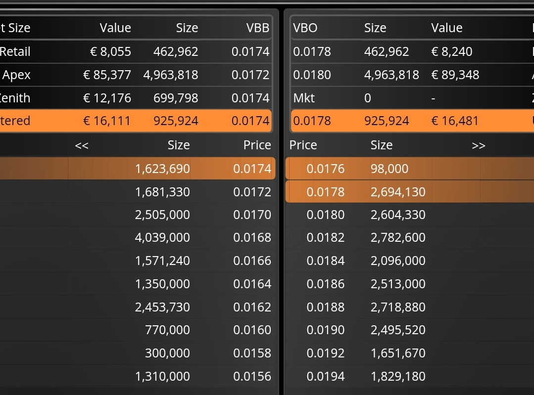Image resolution: width=534 pixels, height=395 pixels.
Task: Click the Retail row value € 8,055
Action: pyautogui.click(x=110, y=52)
